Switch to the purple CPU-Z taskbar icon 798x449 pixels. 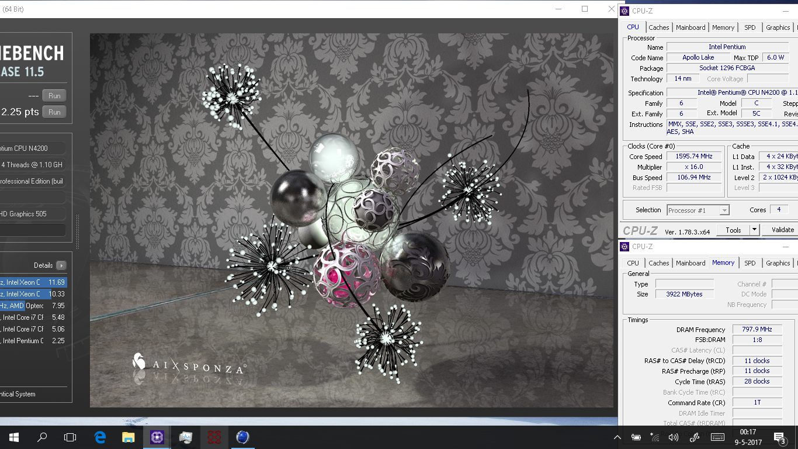point(157,437)
